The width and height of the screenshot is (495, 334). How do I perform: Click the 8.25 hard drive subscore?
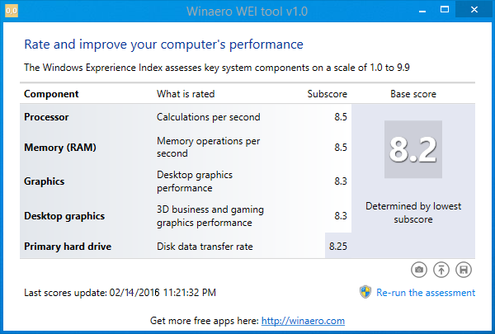click(337, 246)
